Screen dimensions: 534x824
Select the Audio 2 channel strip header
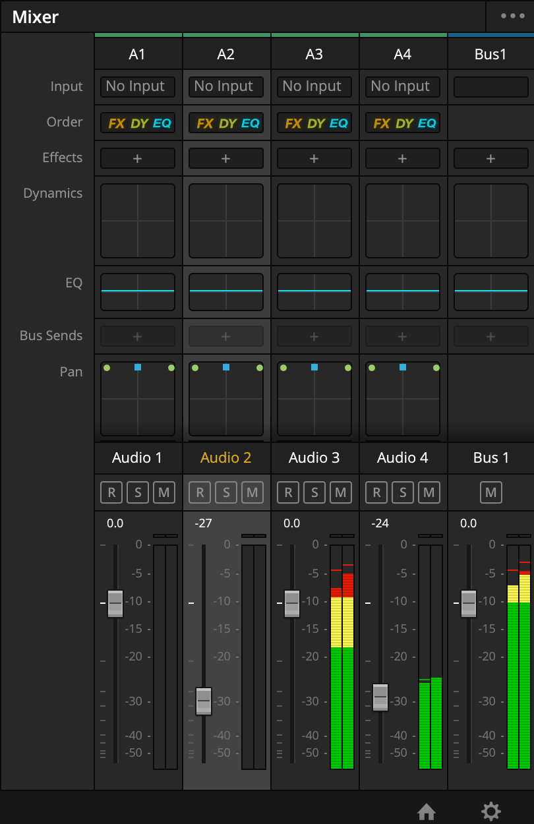226,457
